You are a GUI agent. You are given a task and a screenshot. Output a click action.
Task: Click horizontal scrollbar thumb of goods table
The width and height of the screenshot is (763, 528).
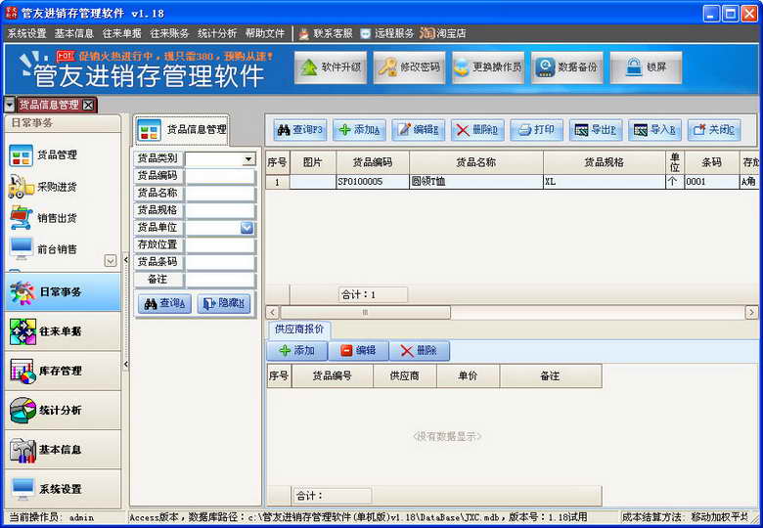pyautogui.click(x=366, y=312)
